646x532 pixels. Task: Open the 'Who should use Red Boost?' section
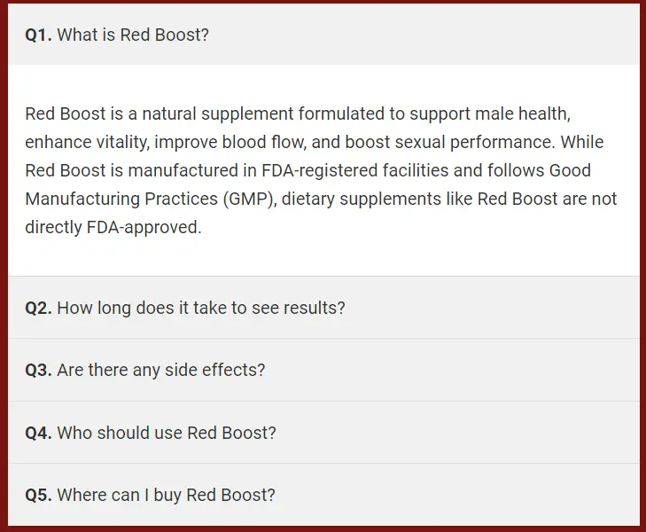click(323, 433)
